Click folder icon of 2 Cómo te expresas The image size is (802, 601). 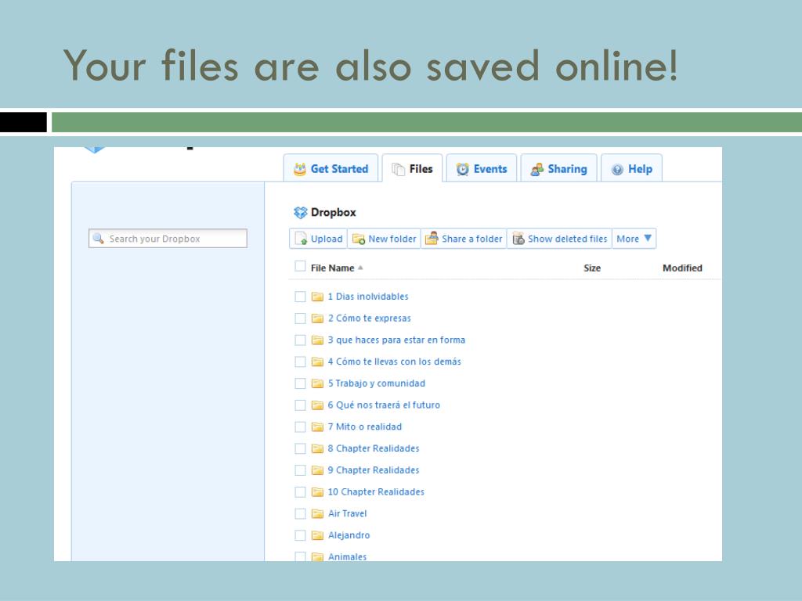click(x=318, y=318)
